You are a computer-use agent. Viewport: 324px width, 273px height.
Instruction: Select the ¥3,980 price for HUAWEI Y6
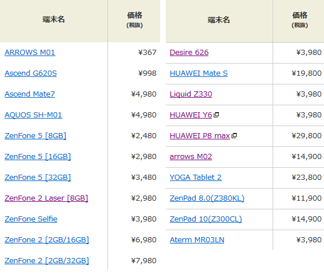pyautogui.click(x=309, y=115)
